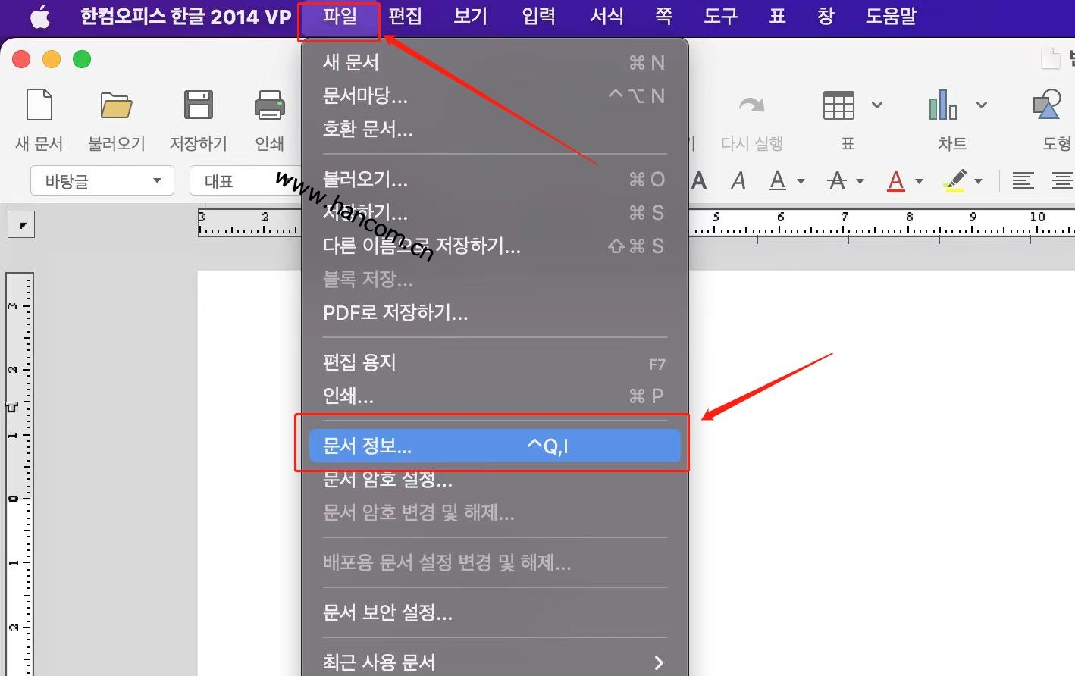Expand the table options dropdown arrow

tap(877, 105)
